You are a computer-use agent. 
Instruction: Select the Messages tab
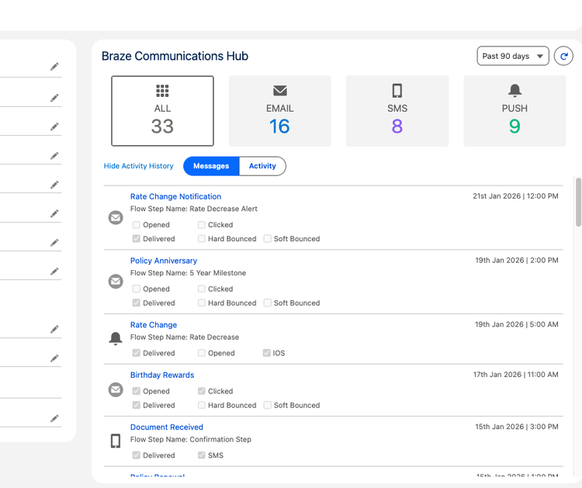(211, 166)
